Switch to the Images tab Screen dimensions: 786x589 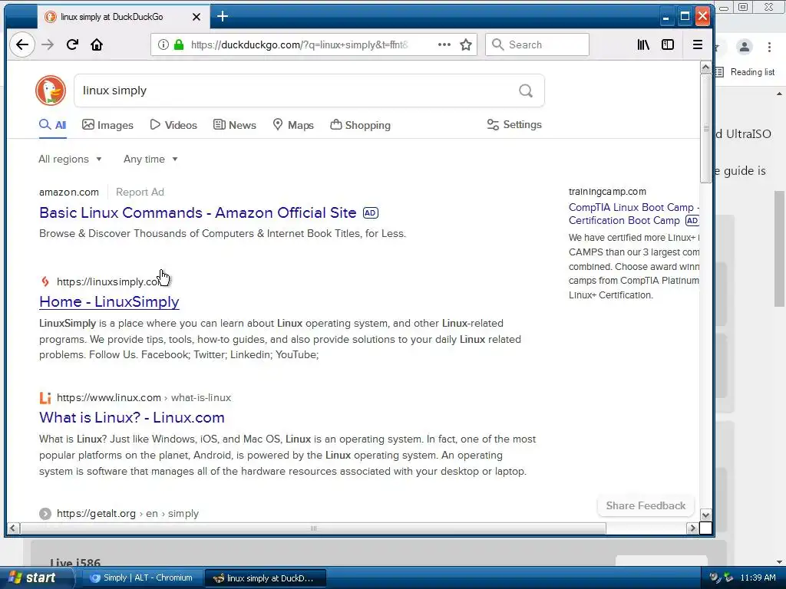pos(107,125)
